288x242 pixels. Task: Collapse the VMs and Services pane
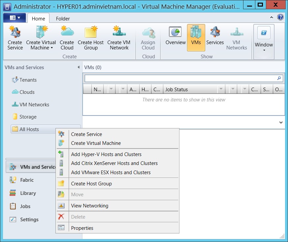coord(79,67)
